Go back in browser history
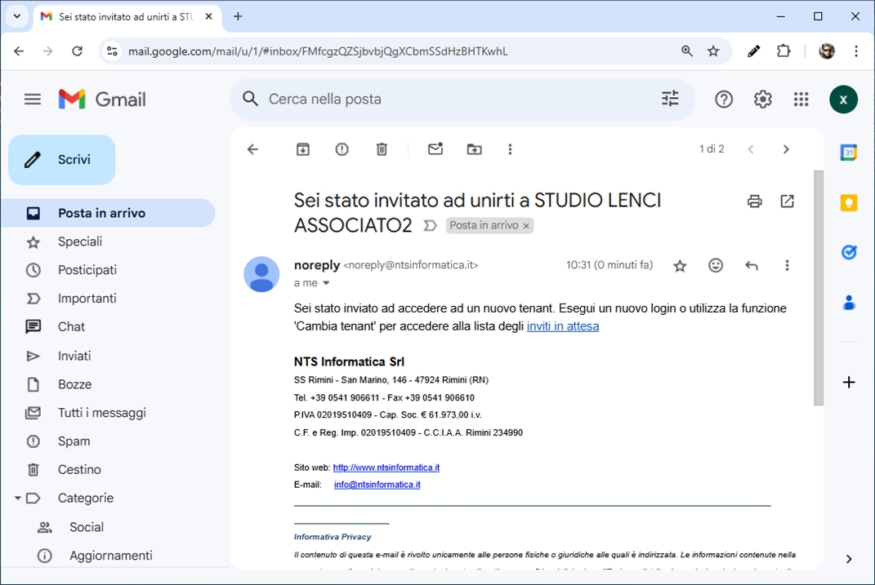875x585 pixels. point(19,51)
